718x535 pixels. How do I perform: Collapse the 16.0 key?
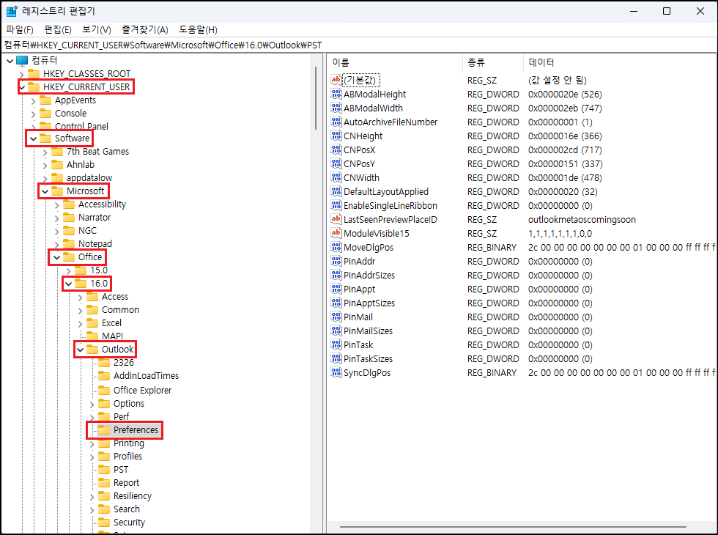(69, 284)
